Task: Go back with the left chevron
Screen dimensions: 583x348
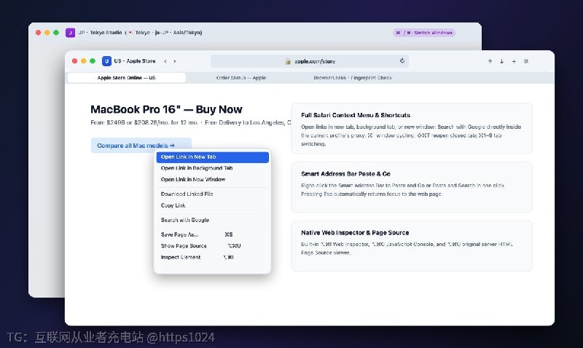Action: [x=165, y=61]
